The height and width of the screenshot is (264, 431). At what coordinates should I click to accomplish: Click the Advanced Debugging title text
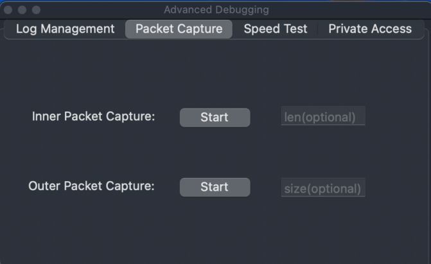216,10
